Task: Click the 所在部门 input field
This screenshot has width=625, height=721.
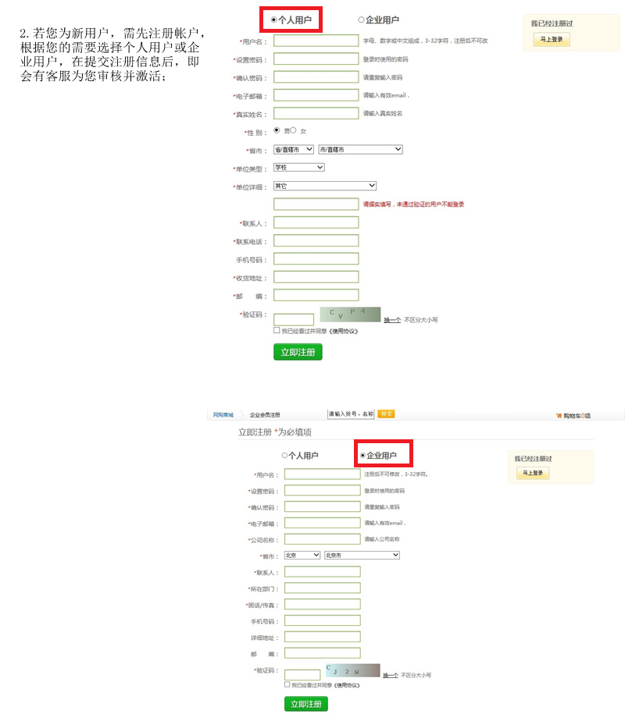Action: [x=322, y=588]
